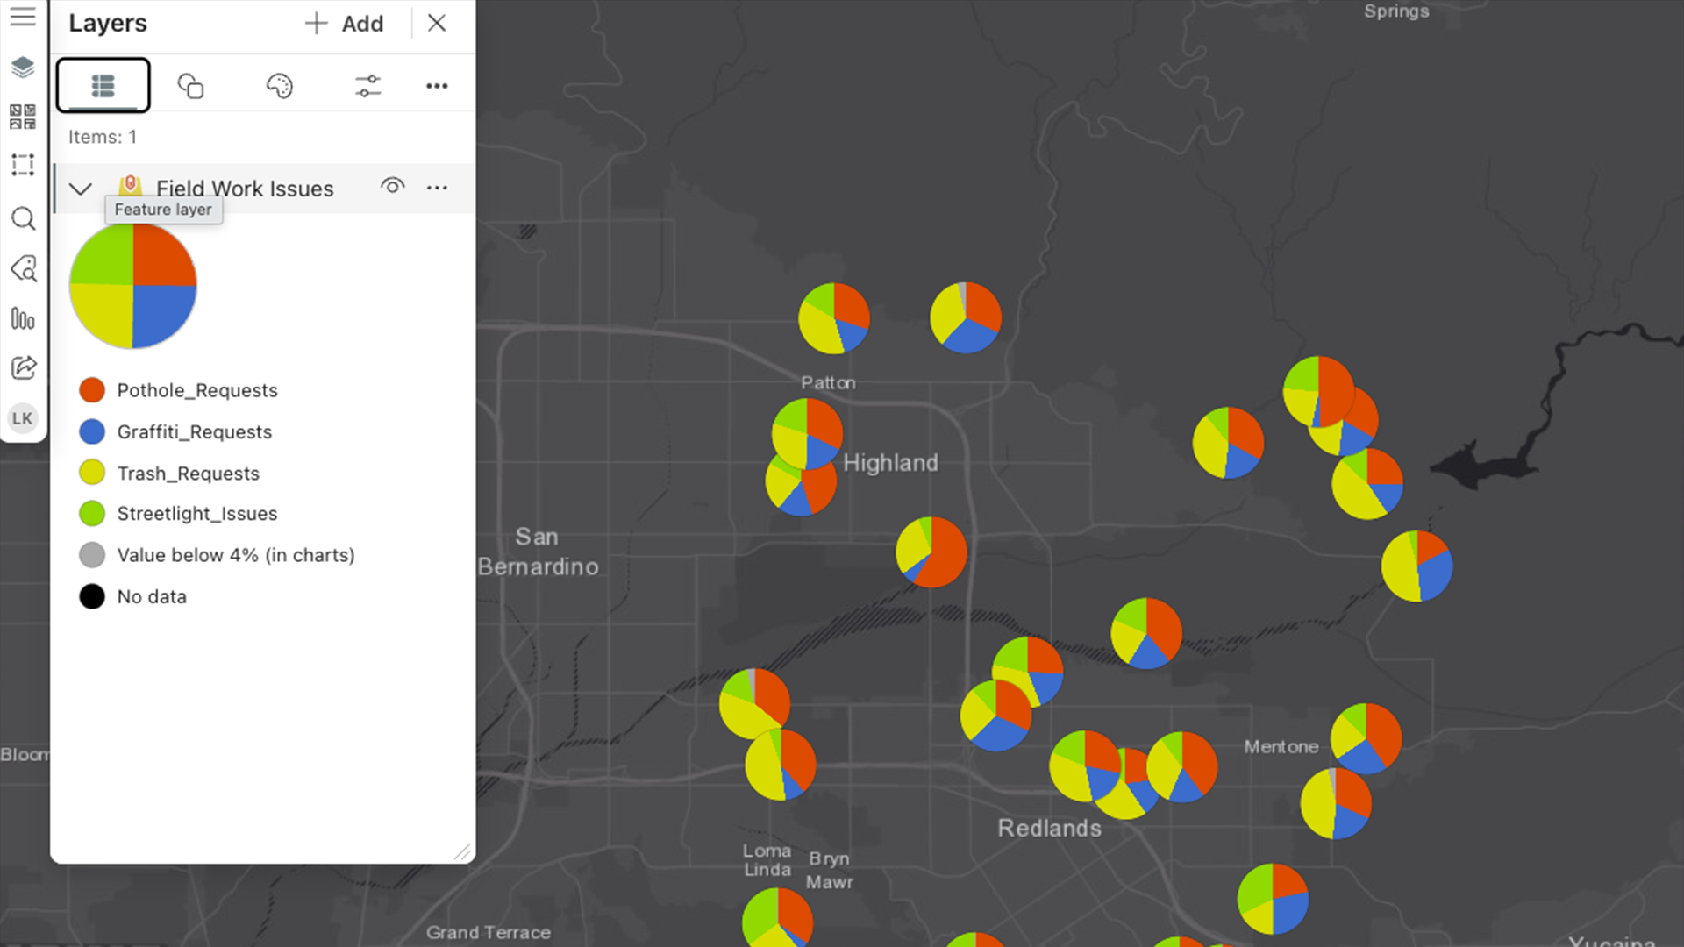Click the Add layer button
This screenshot has width=1684, height=947.
344,24
